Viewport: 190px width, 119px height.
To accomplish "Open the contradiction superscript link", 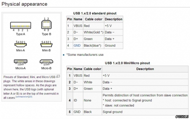I will [x=22, y=97].
